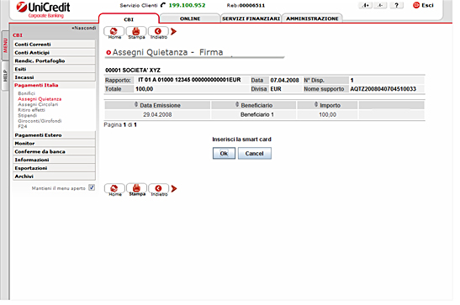Screen dimensions: 460x305
Task: Open the SERVIZI FINANZIARI tab
Action: click(x=251, y=18)
